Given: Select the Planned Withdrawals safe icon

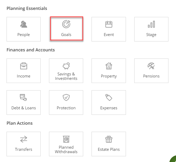Looking at the screenshot, I should [x=66, y=139].
